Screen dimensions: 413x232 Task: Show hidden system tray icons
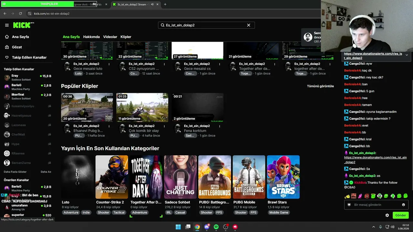pos(374,227)
